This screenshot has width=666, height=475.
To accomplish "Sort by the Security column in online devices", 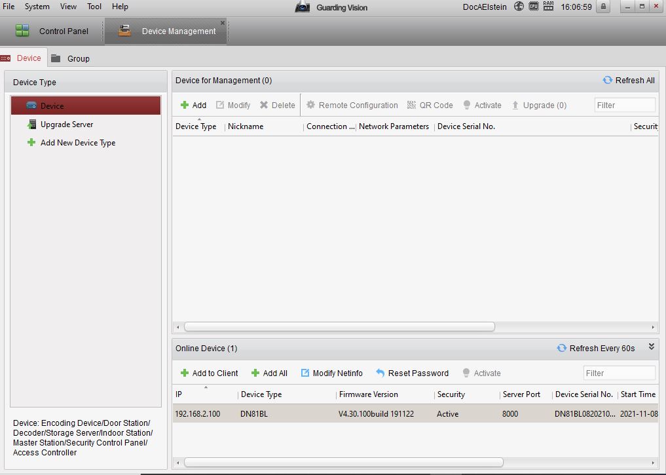I will (x=451, y=394).
